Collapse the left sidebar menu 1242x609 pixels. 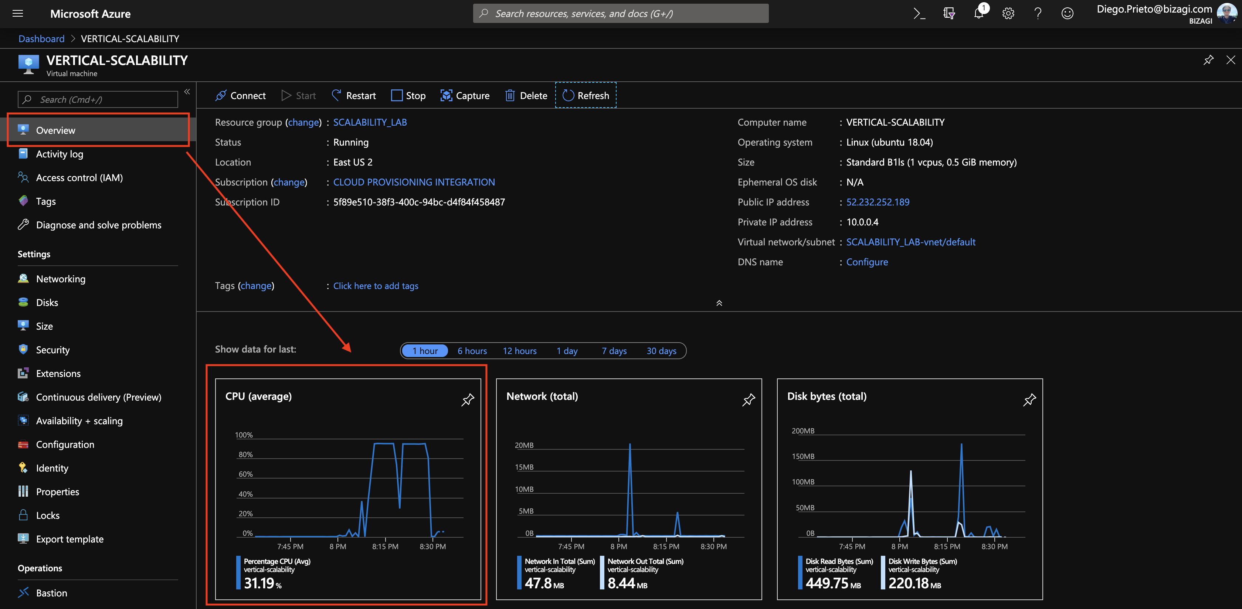(187, 92)
